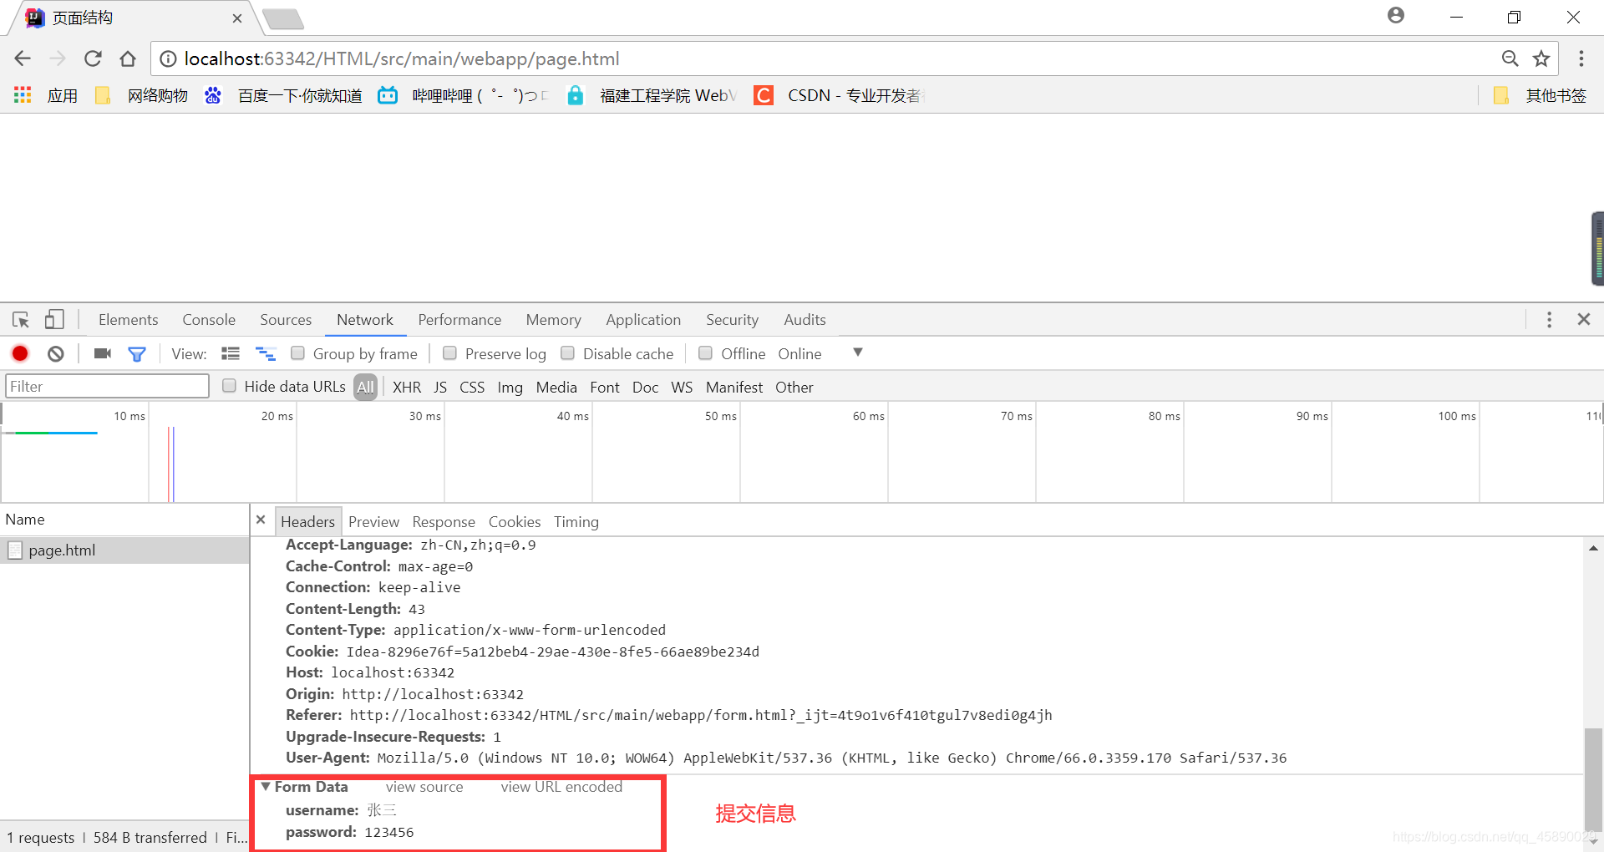Select the page.html request row

(124, 550)
